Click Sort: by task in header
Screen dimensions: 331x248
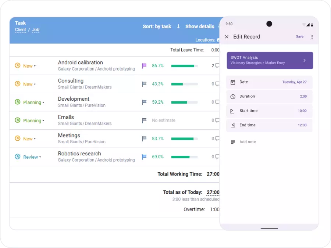157,26
